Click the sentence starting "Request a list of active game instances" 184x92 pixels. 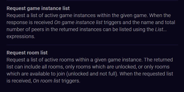(x=77, y=16)
